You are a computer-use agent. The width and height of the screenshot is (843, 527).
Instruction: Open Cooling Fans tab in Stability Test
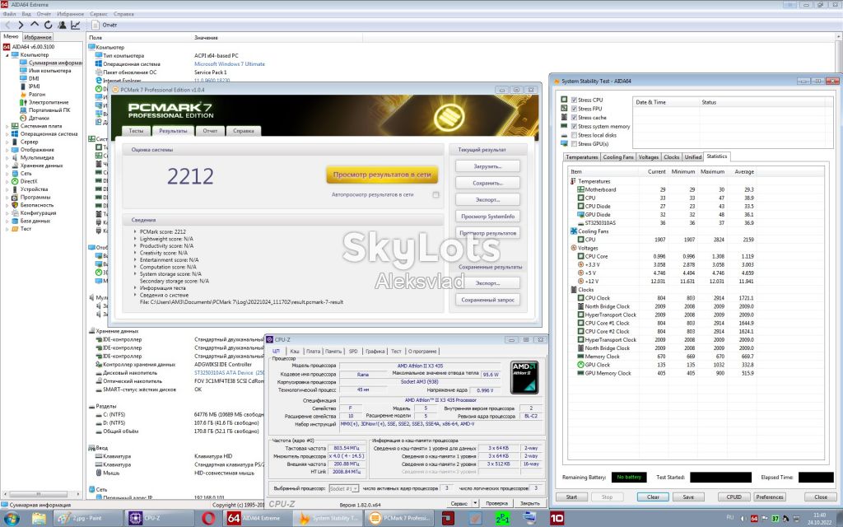[618, 157]
